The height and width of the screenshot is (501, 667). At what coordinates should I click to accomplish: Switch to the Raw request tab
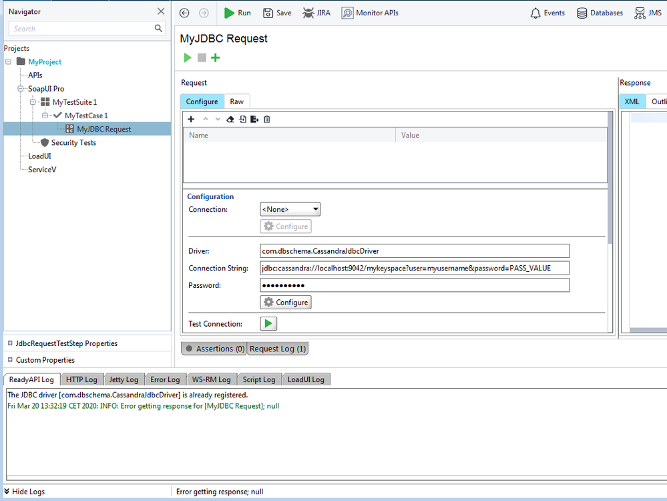point(237,102)
